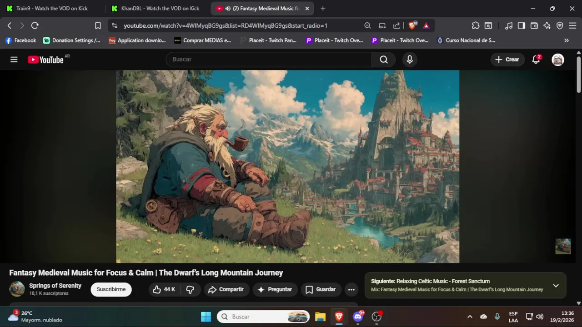Open the YouTube account avatar menu
Screen dimensions: 582x327
[558, 59]
